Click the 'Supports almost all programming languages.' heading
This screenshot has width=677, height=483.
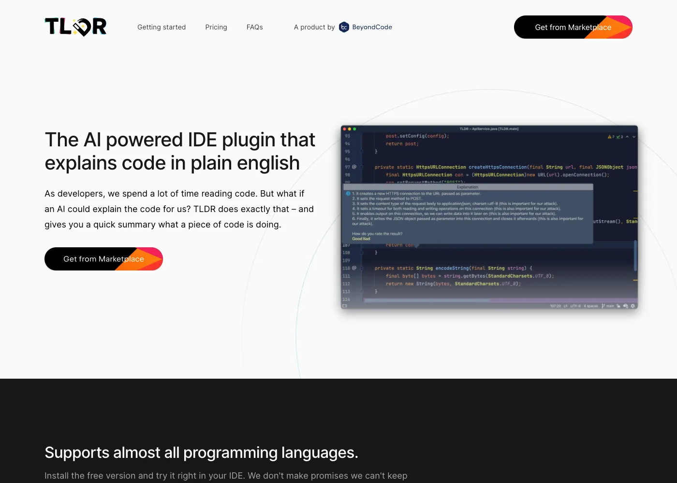pos(201,453)
